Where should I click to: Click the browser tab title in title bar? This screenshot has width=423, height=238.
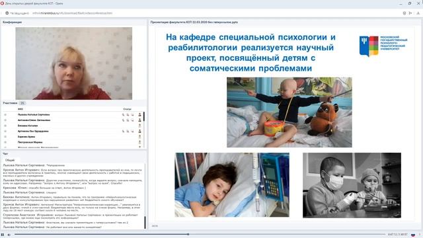tap(34, 3)
